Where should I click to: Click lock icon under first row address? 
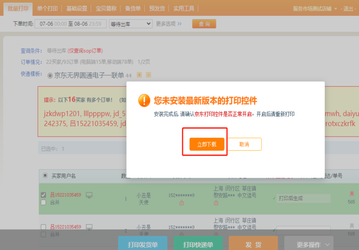pyautogui.click(x=216, y=202)
